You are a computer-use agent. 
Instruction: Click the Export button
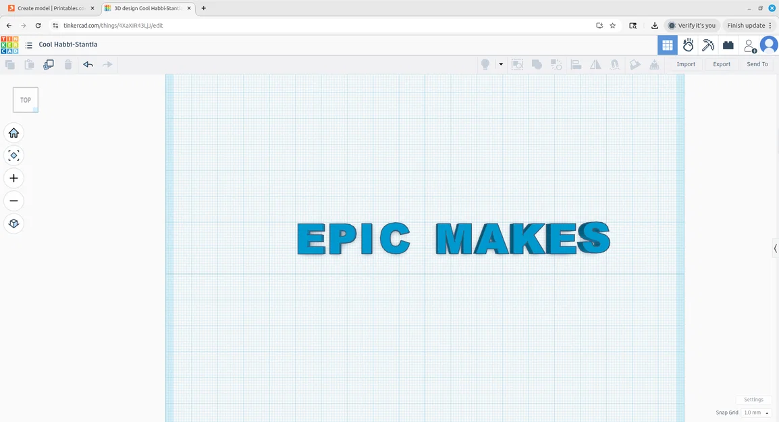(x=722, y=64)
